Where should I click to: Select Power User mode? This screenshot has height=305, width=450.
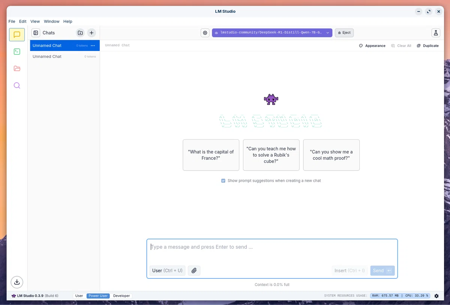(x=98, y=296)
